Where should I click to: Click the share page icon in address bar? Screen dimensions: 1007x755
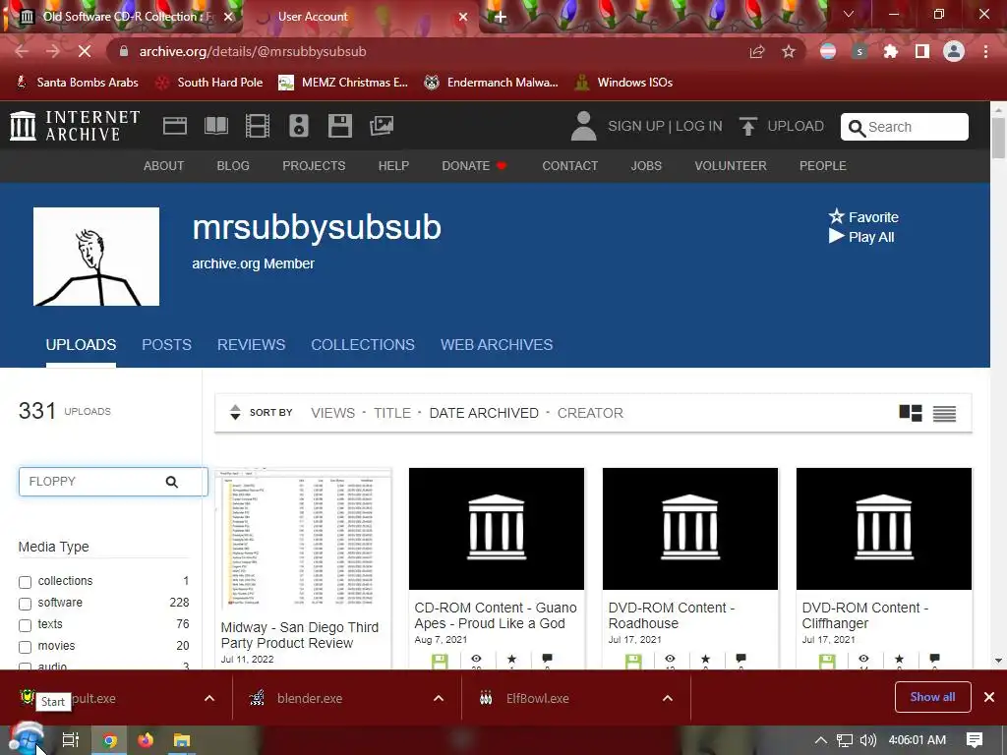(757, 51)
